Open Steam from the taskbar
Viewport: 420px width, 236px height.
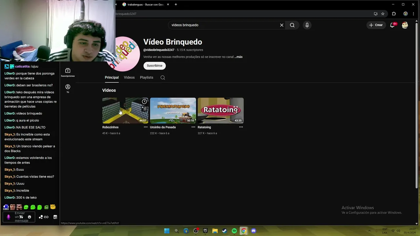(x=224, y=231)
